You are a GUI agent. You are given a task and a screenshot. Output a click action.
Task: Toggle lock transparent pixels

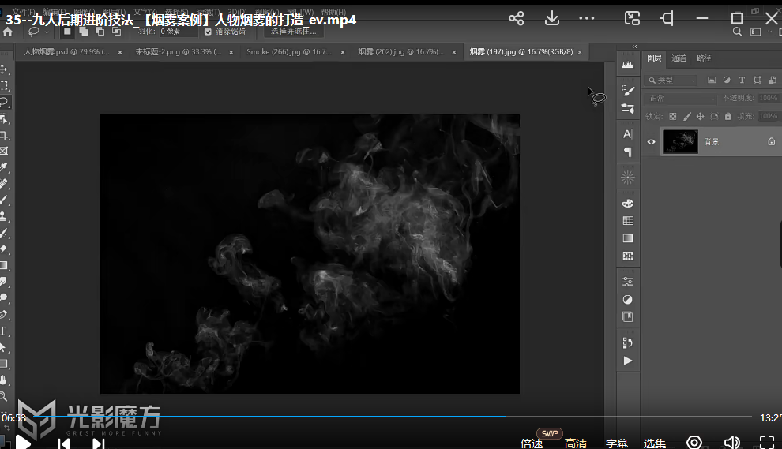coord(673,116)
